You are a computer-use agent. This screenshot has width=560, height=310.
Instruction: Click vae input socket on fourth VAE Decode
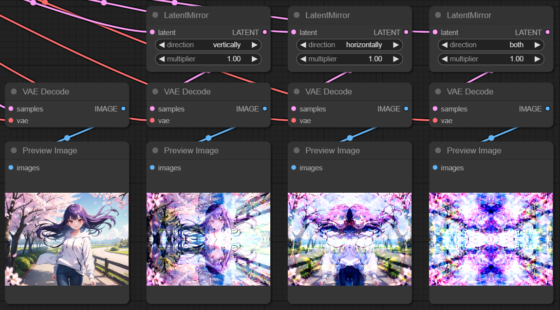435,121
